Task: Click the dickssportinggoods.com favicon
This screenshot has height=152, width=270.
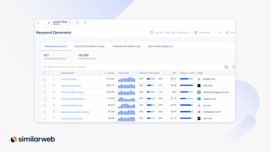Action: (x=199, y=92)
